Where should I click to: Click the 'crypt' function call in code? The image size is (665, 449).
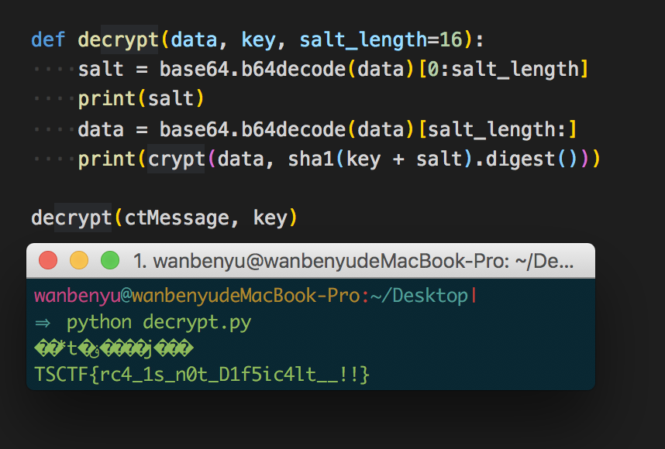coord(176,159)
